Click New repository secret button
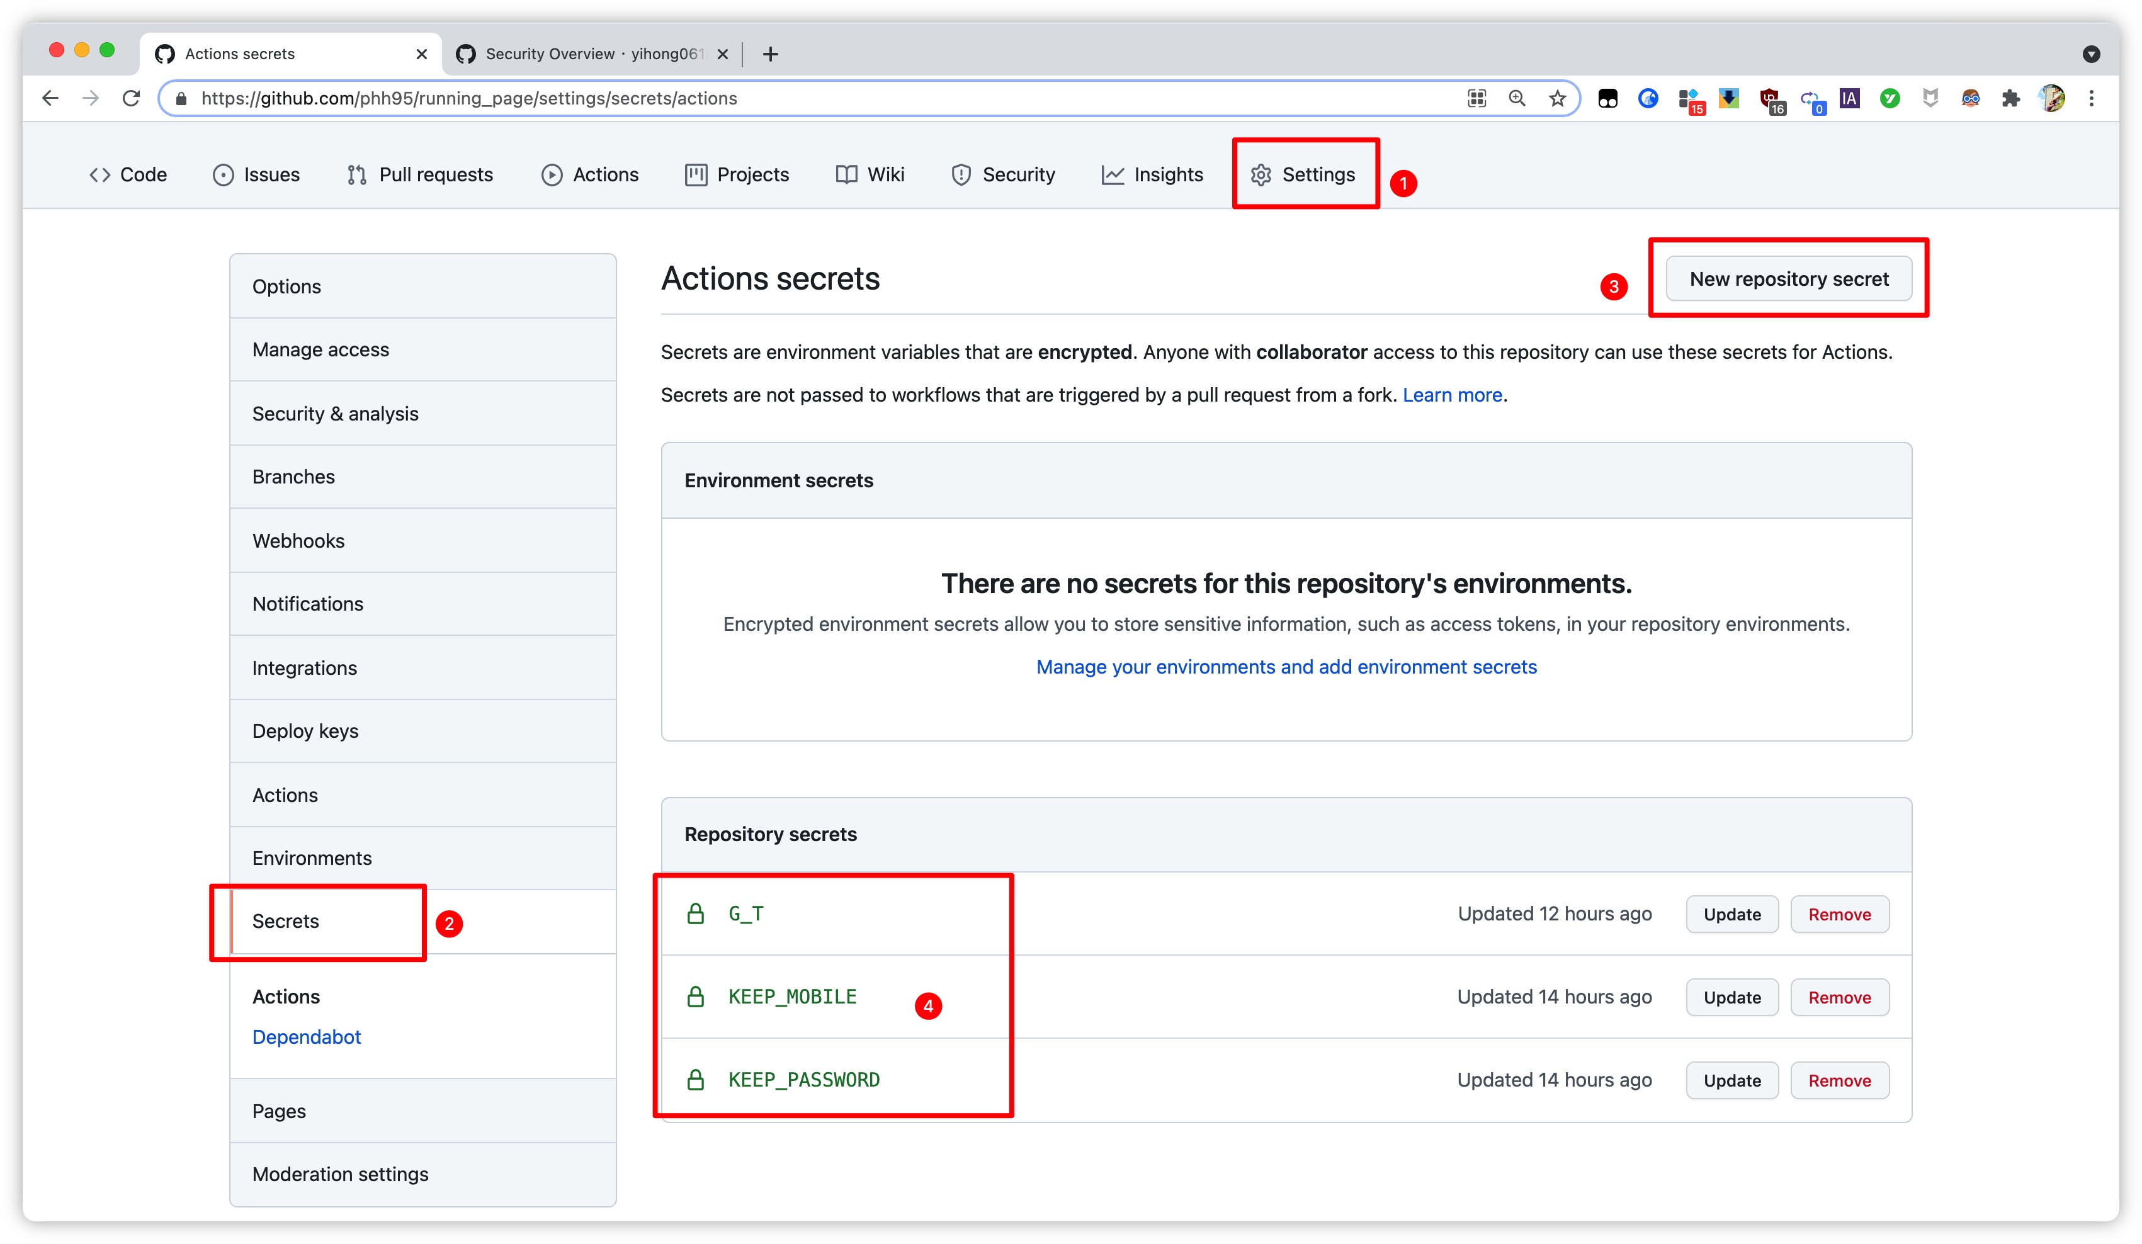 tap(1788, 278)
